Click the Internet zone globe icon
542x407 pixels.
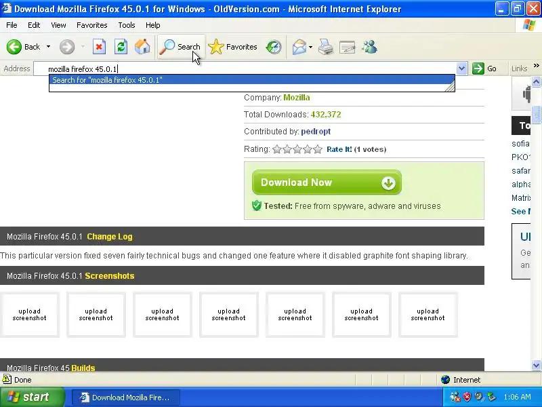[445, 380]
